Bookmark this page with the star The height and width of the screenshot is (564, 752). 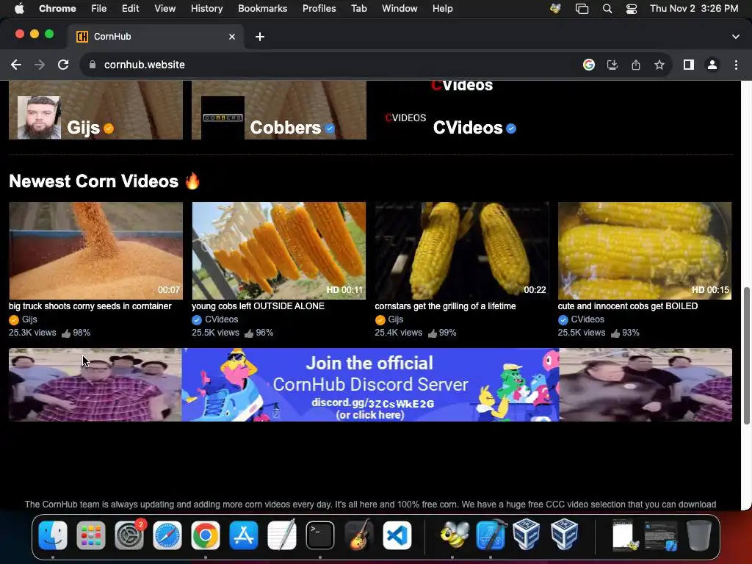coord(659,65)
